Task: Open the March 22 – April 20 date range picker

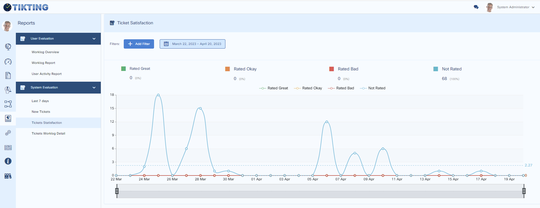Action: coord(193,44)
